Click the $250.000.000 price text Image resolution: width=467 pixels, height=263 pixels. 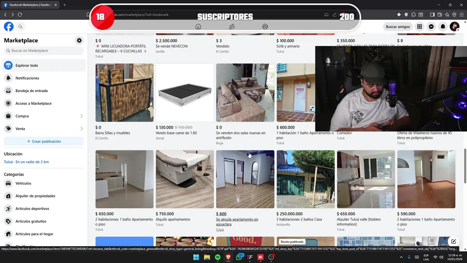tap(289, 214)
